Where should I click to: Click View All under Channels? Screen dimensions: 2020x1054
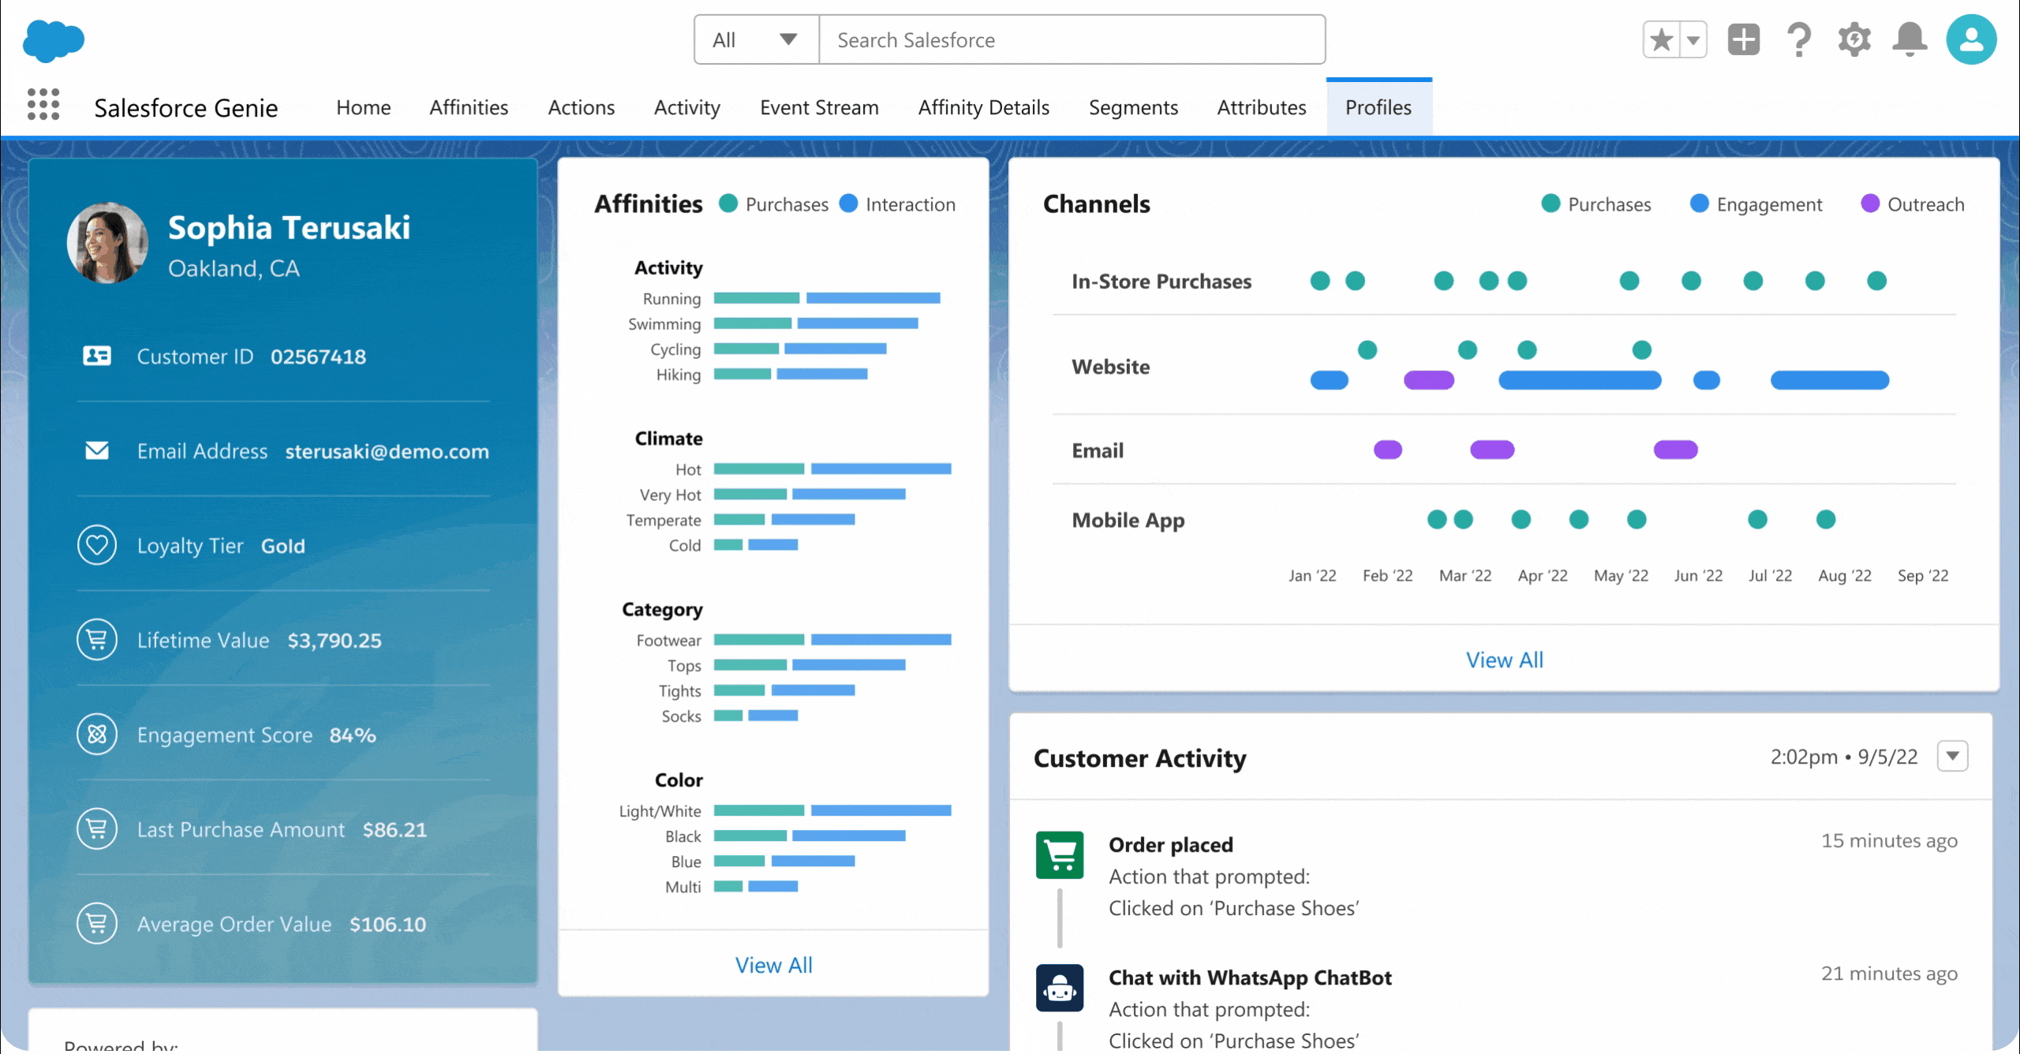(x=1504, y=660)
